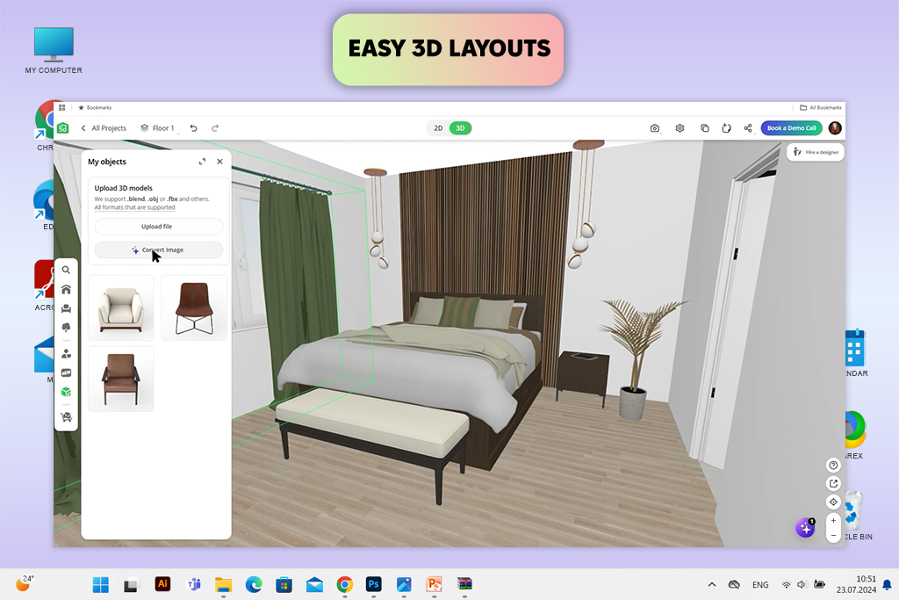Open the NEW items catalog icon
The width and height of the screenshot is (899, 600).
pyautogui.click(x=66, y=372)
